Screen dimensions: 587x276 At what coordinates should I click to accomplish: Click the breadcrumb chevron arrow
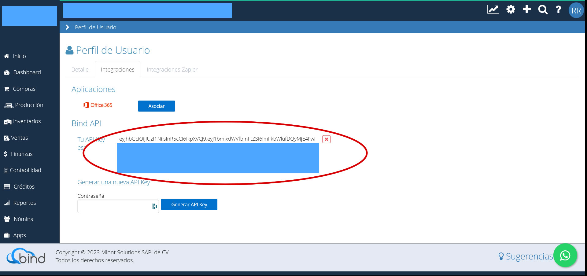pos(67,27)
